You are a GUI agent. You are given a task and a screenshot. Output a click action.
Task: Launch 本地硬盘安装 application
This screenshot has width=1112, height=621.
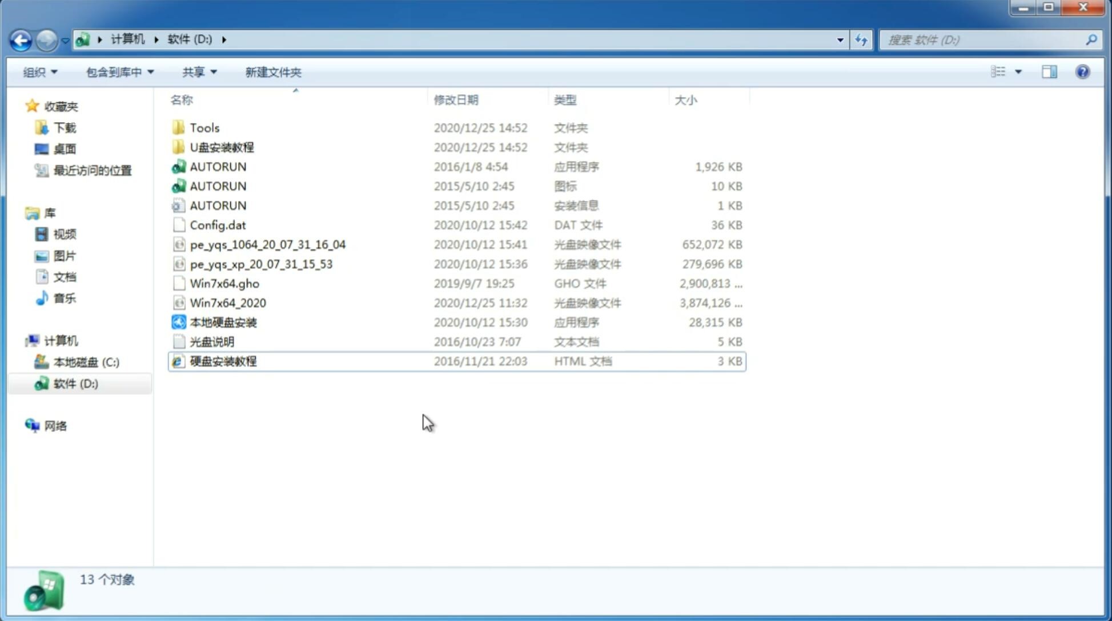[222, 322]
